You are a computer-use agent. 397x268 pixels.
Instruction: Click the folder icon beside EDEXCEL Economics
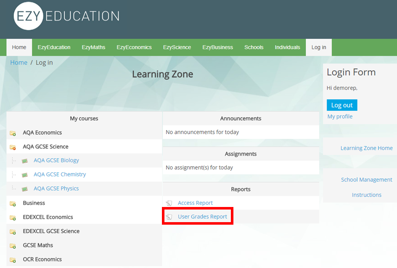13,218
